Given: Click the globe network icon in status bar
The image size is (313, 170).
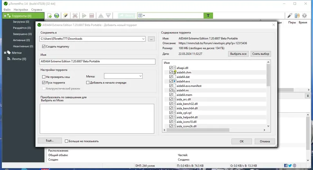Looking at the screenshot, I should click(295, 165).
